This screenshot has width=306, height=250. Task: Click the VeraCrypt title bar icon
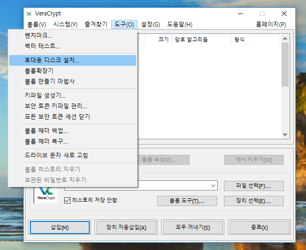click(x=30, y=14)
